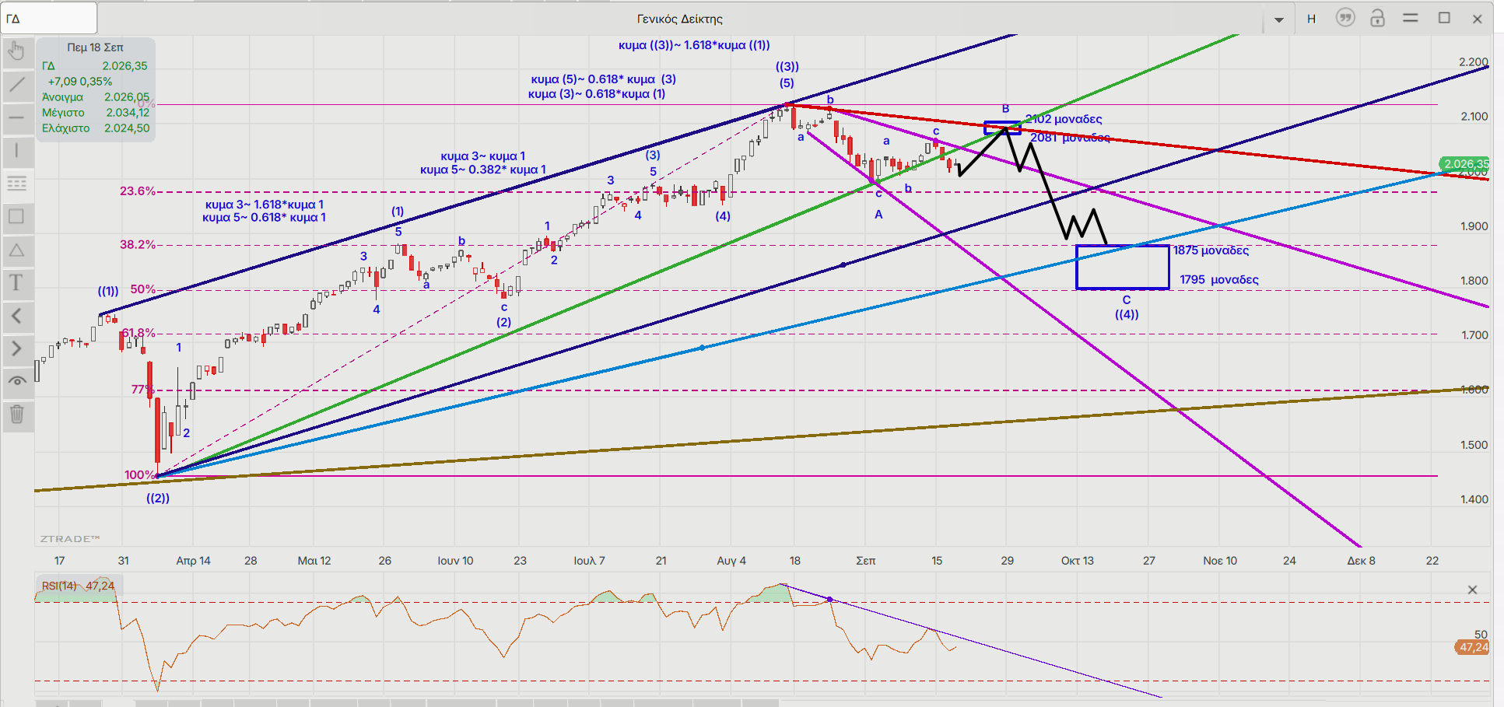
Task: Click the 100% Fibonacci level label
Action: coord(139,474)
